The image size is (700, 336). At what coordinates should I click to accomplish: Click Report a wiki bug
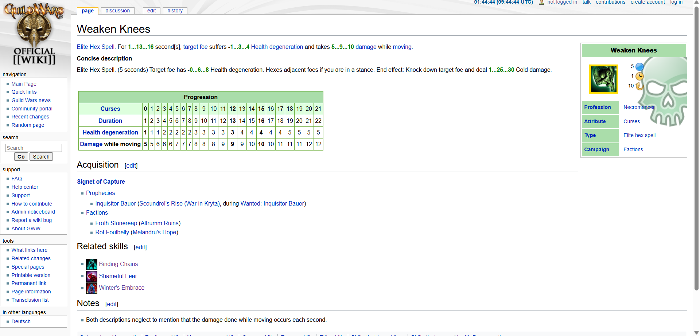[31, 220]
